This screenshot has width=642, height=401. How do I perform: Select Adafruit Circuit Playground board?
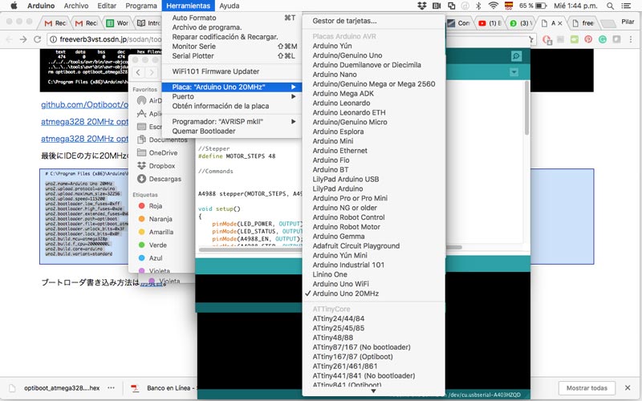click(356, 246)
